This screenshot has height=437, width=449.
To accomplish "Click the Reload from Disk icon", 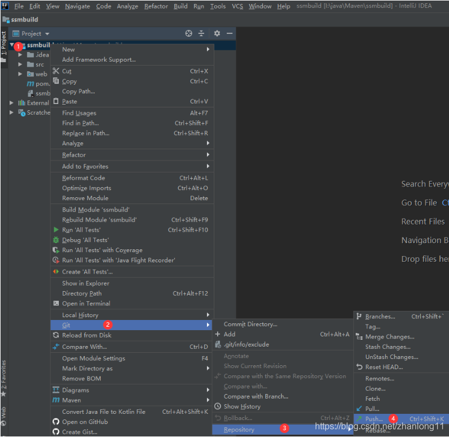I will 56,335.
